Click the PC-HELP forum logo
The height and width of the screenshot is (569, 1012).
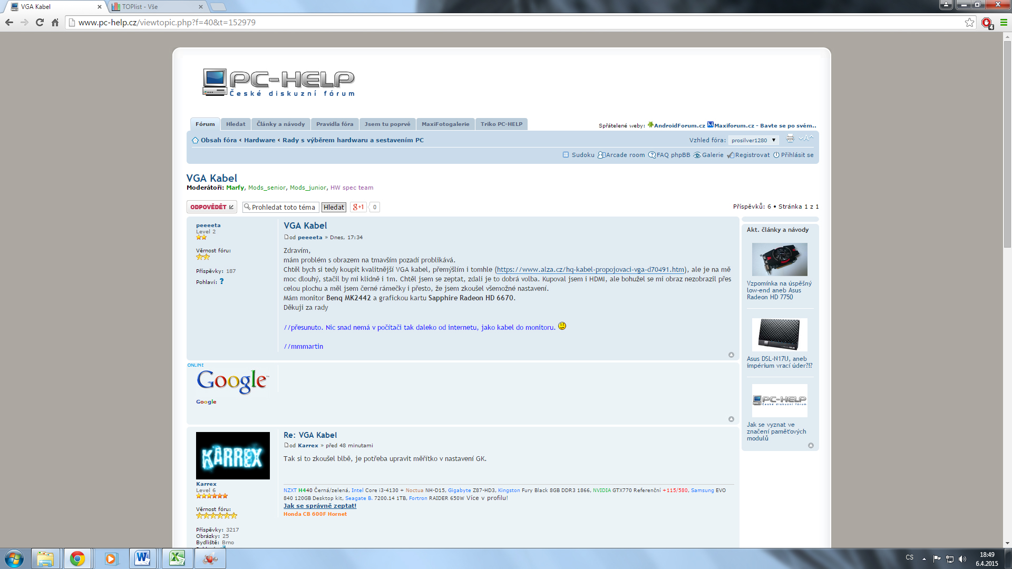pyautogui.click(x=279, y=83)
